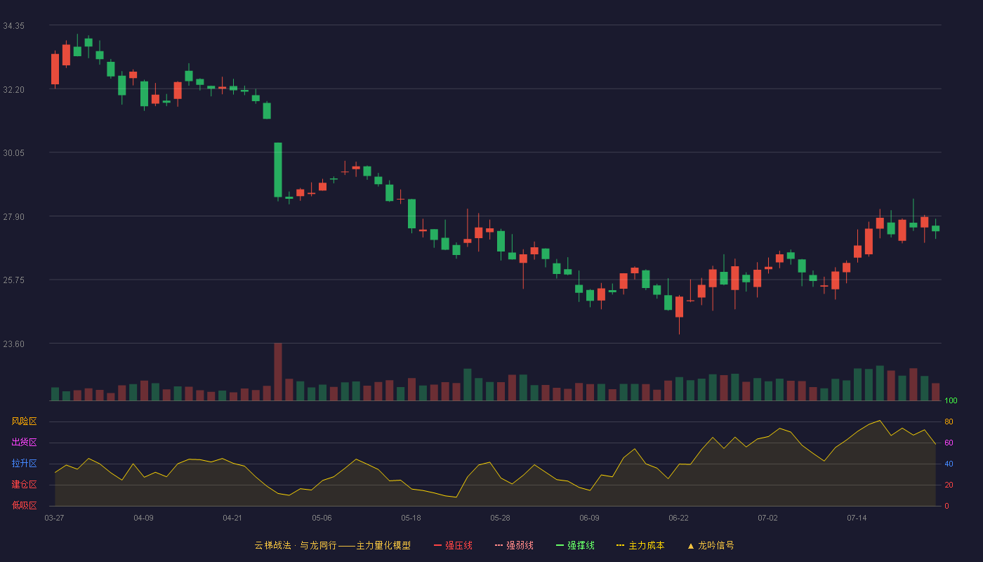Image resolution: width=983 pixels, height=562 pixels.
Task: Click the 05-06 date label
Action: (322, 518)
